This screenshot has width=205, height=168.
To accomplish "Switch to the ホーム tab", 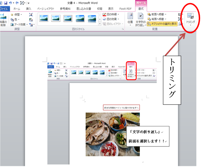I will [x=17, y=9].
